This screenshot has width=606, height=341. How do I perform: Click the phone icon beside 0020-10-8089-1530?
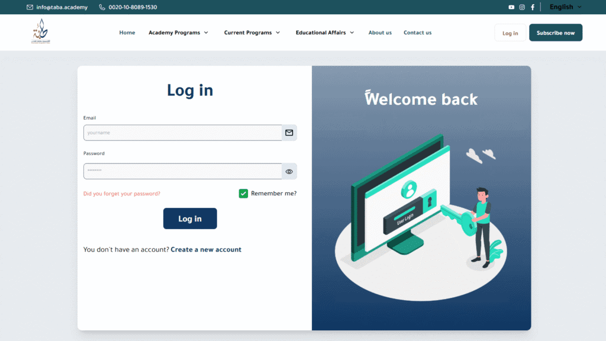(102, 7)
